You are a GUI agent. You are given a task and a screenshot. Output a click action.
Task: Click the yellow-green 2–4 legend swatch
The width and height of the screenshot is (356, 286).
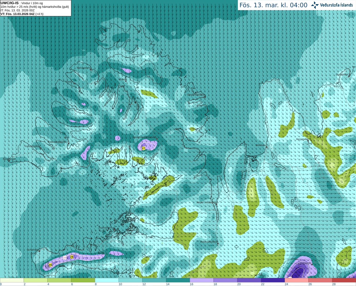pyautogui.click(x=36, y=280)
